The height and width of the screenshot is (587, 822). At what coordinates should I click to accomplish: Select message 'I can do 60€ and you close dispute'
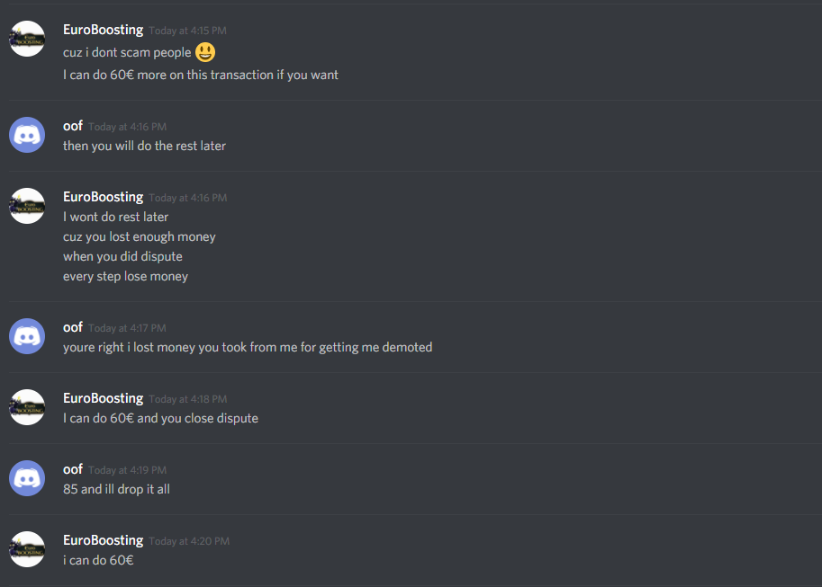(x=160, y=418)
